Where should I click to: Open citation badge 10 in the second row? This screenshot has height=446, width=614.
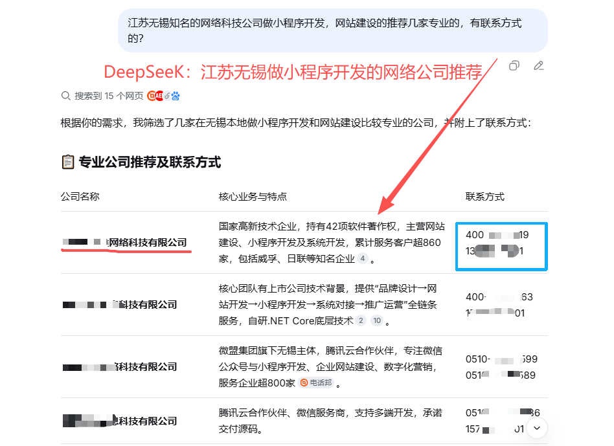tap(377, 320)
